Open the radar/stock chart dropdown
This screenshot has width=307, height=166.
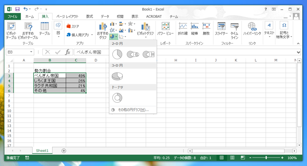pyautogui.click(x=132, y=24)
